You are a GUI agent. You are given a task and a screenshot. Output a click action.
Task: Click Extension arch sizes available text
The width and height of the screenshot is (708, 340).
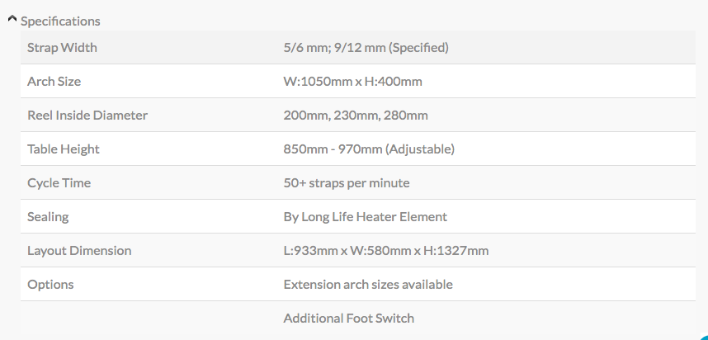pyautogui.click(x=368, y=285)
